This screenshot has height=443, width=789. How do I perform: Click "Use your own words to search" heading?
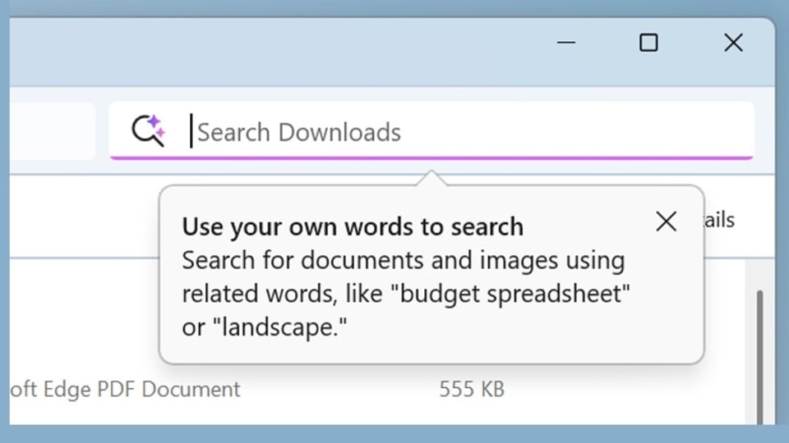[352, 226]
